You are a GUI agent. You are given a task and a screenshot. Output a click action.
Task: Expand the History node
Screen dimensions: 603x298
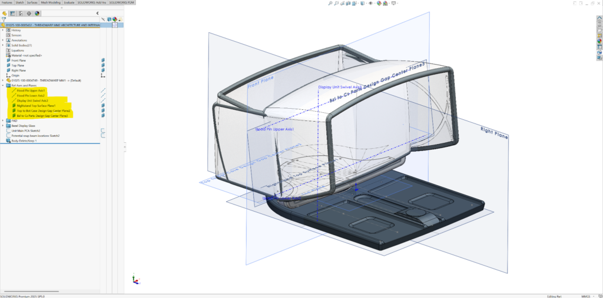(x=3, y=30)
